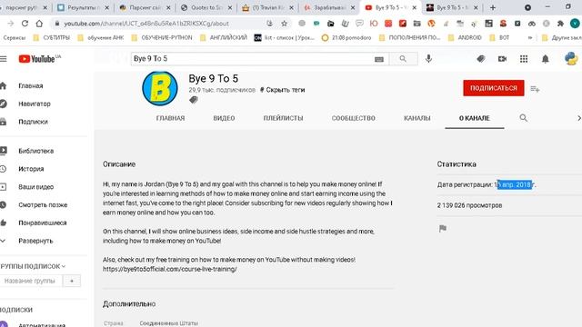Open the 21:08 pomodoro bookmark
The height and width of the screenshot is (327, 582).
(346, 37)
